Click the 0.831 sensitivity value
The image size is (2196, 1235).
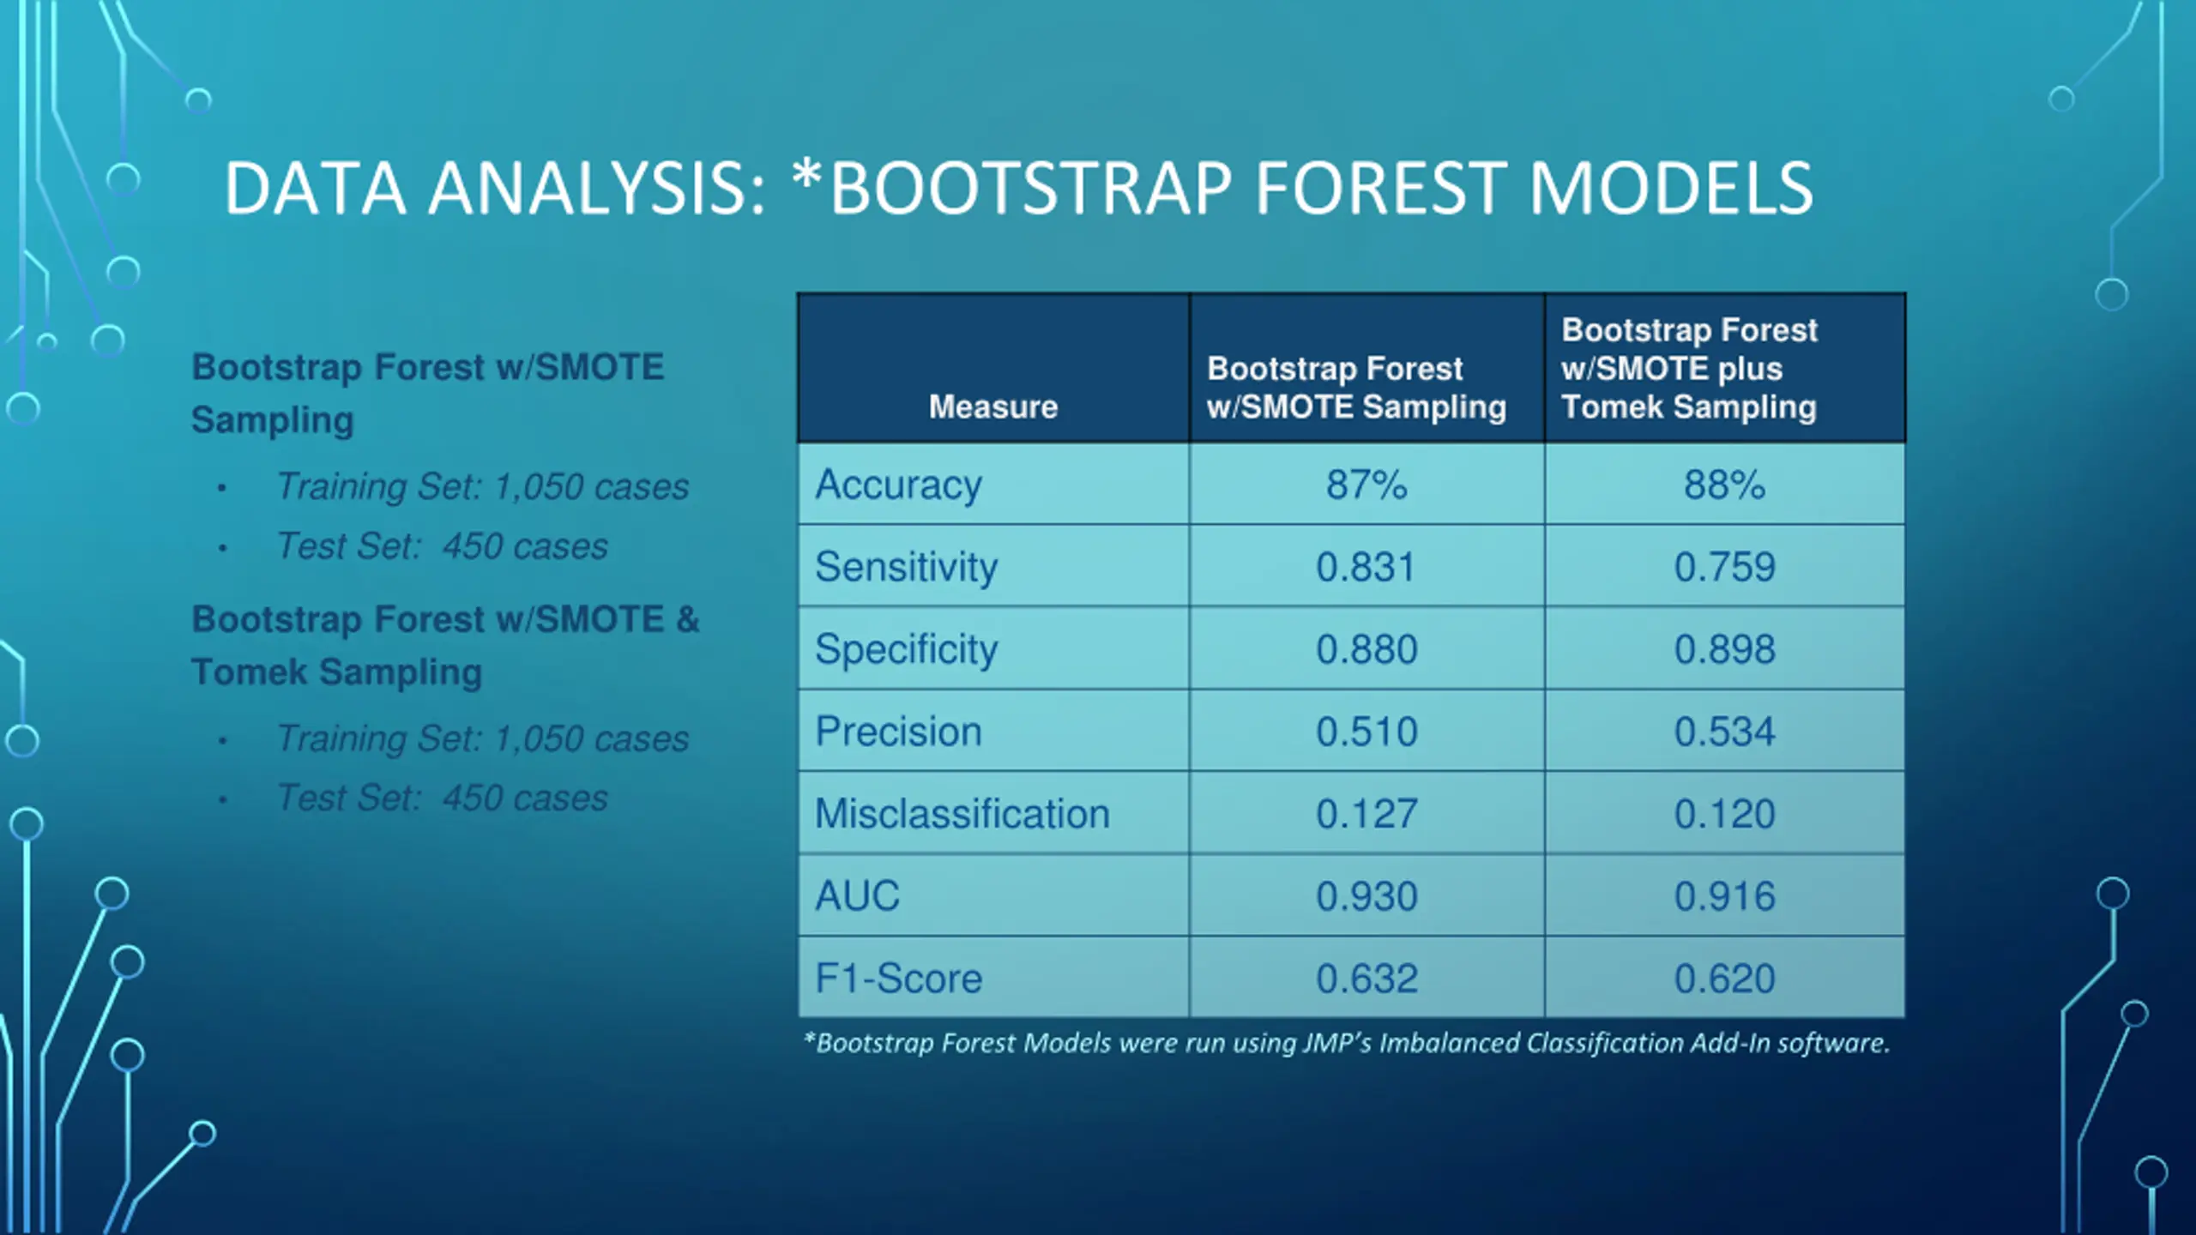tap(1366, 567)
